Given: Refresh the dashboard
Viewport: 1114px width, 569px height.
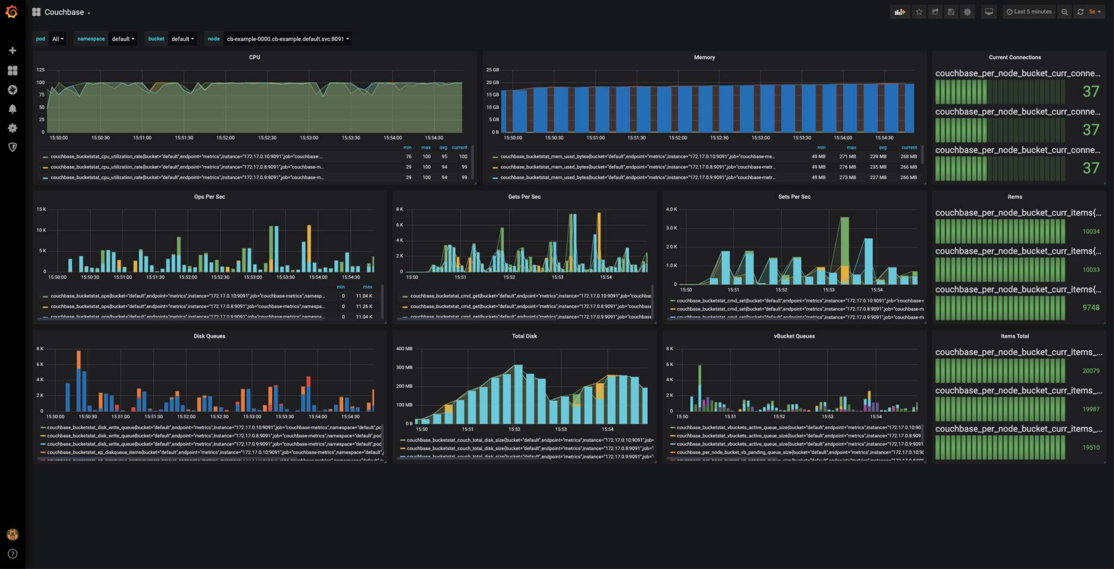Looking at the screenshot, I should click(1080, 11).
